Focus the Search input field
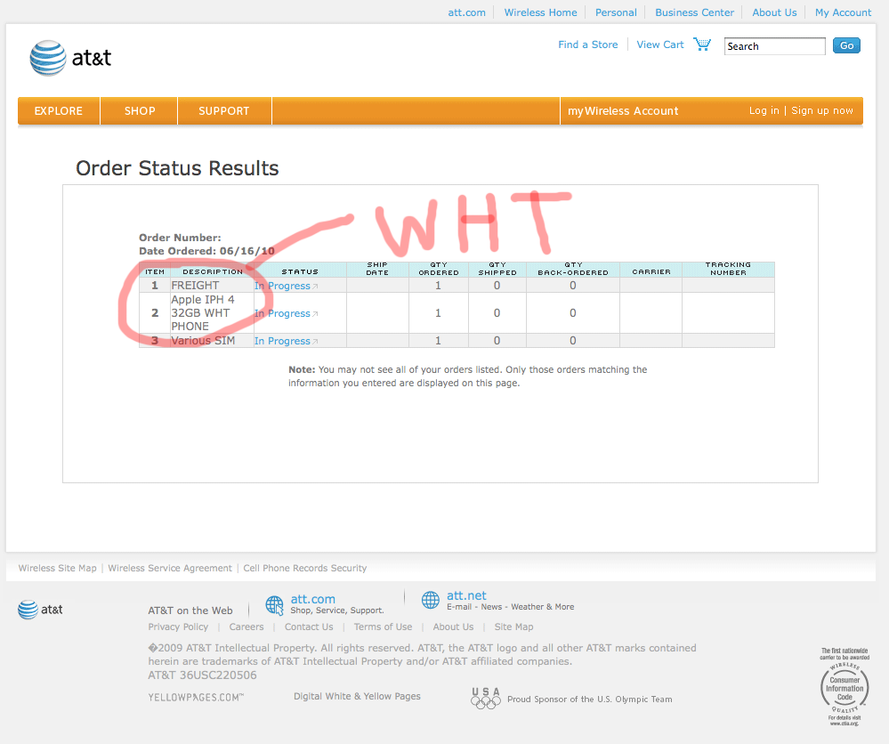 pyautogui.click(x=774, y=46)
